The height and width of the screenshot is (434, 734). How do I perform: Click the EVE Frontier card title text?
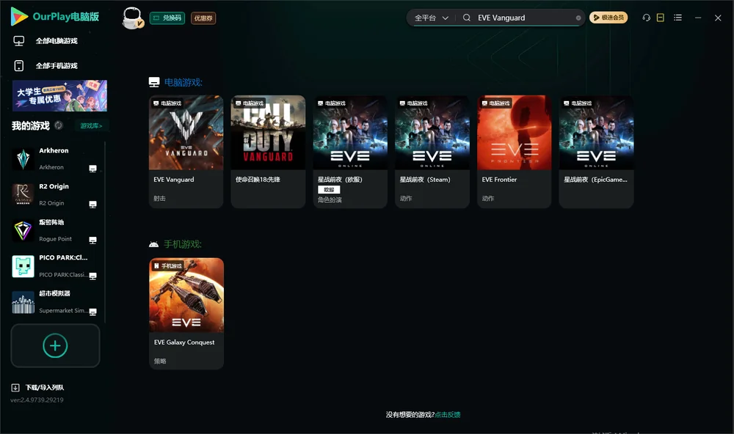click(499, 180)
